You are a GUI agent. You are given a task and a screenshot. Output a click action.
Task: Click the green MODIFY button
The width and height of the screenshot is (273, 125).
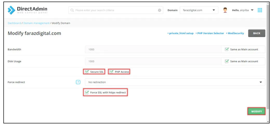click(256, 111)
